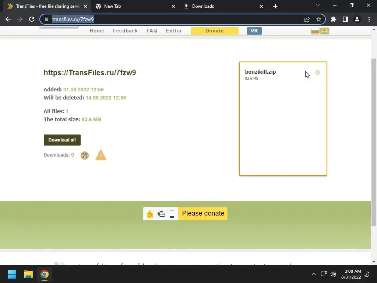Click Chrome icon in taskbar
This screenshot has height=283, width=377.
(x=45, y=274)
